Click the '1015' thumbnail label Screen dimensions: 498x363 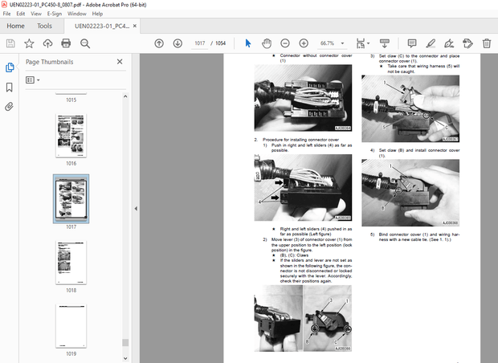pos(71,100)
